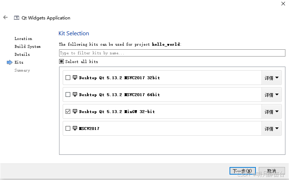This screenshot has width=289, height=180.
Task: Focus the filter kits by name field
Action: pyautogui.click(x=172, y=53)
